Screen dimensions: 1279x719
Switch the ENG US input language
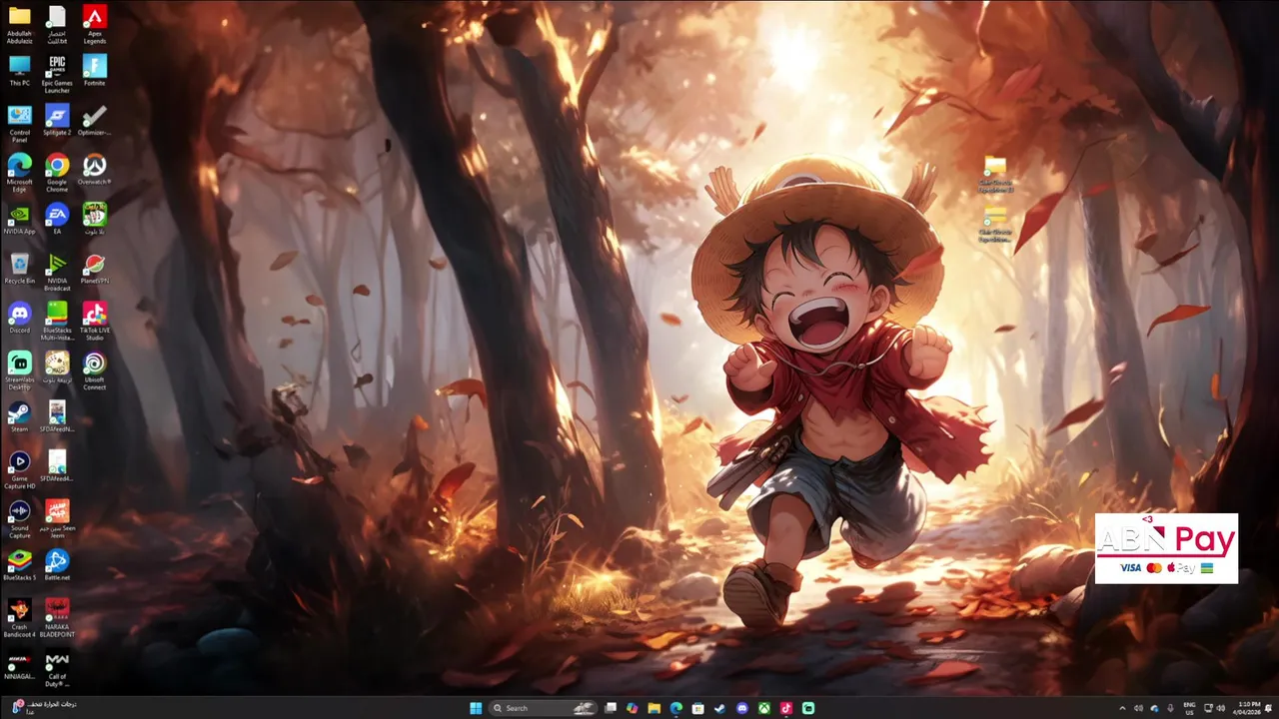(x=1189, y=708)
